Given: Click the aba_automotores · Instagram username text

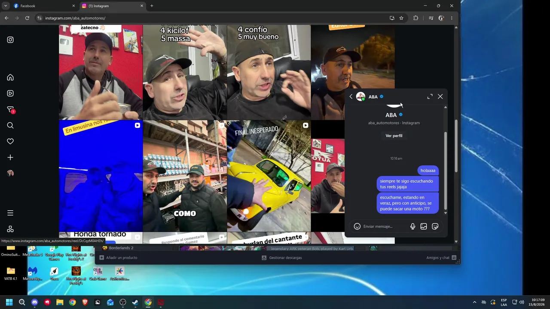Looking at the screenshot, I should pyautogui.click(x=394, y=123).
